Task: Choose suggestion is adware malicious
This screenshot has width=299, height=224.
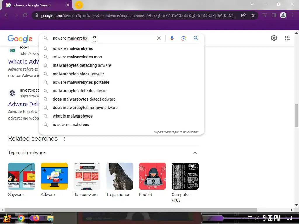Action: pyautogui.click(x=121, y=125)
